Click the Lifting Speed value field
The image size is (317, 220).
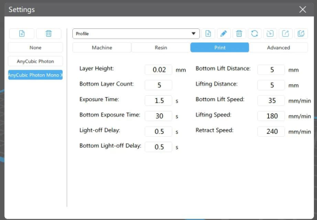coord(271,116)
